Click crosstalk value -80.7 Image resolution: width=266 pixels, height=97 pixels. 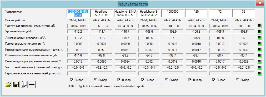coord(244,56)
